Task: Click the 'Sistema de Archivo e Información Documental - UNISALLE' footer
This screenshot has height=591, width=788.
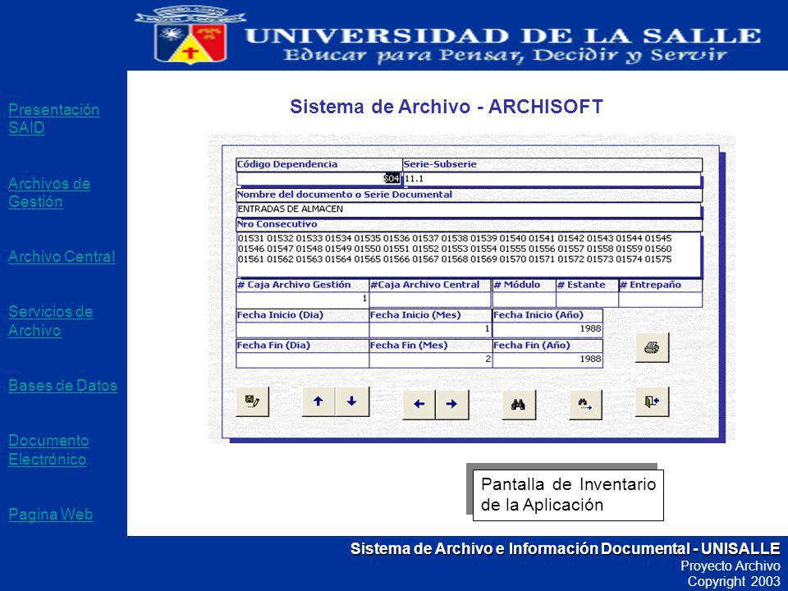Action: (566, 548)
